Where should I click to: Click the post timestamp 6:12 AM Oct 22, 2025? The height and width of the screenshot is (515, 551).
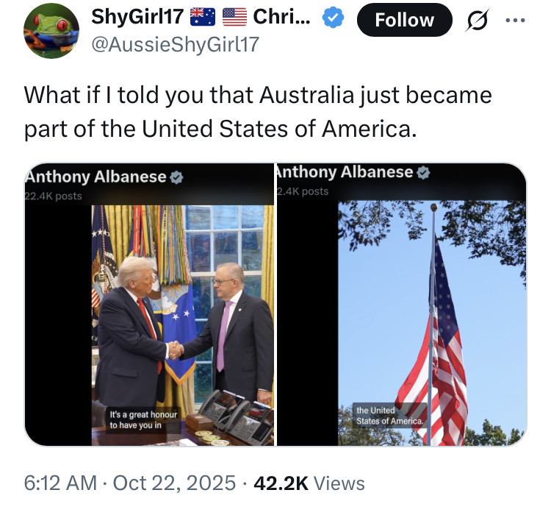coord(129,483)
